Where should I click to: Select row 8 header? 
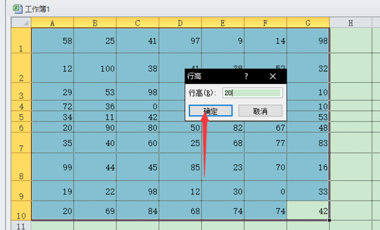click(21, 167)
